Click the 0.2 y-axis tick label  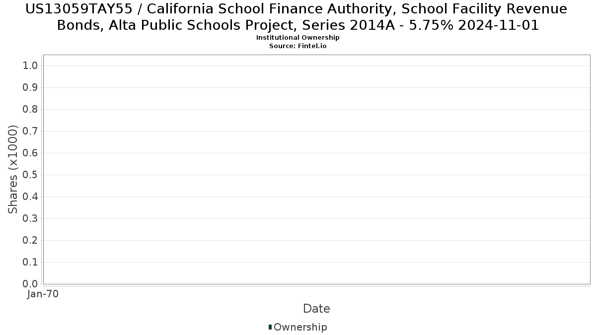click(31, 241)
